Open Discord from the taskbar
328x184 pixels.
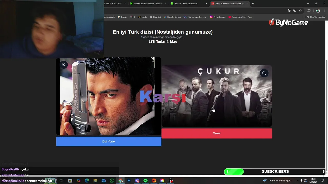pyautogui.click(x=137, y=181)
